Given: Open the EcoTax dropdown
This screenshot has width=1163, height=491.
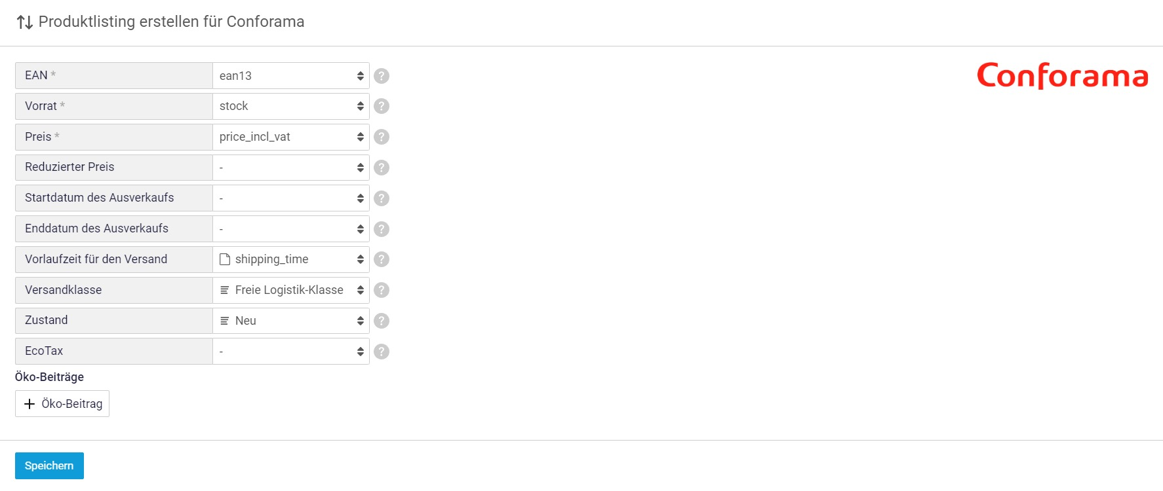Looking at the screenshot, I should (x=291, y=352).
